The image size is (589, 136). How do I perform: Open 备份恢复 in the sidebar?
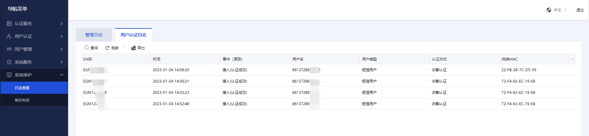tap(22, 100)
